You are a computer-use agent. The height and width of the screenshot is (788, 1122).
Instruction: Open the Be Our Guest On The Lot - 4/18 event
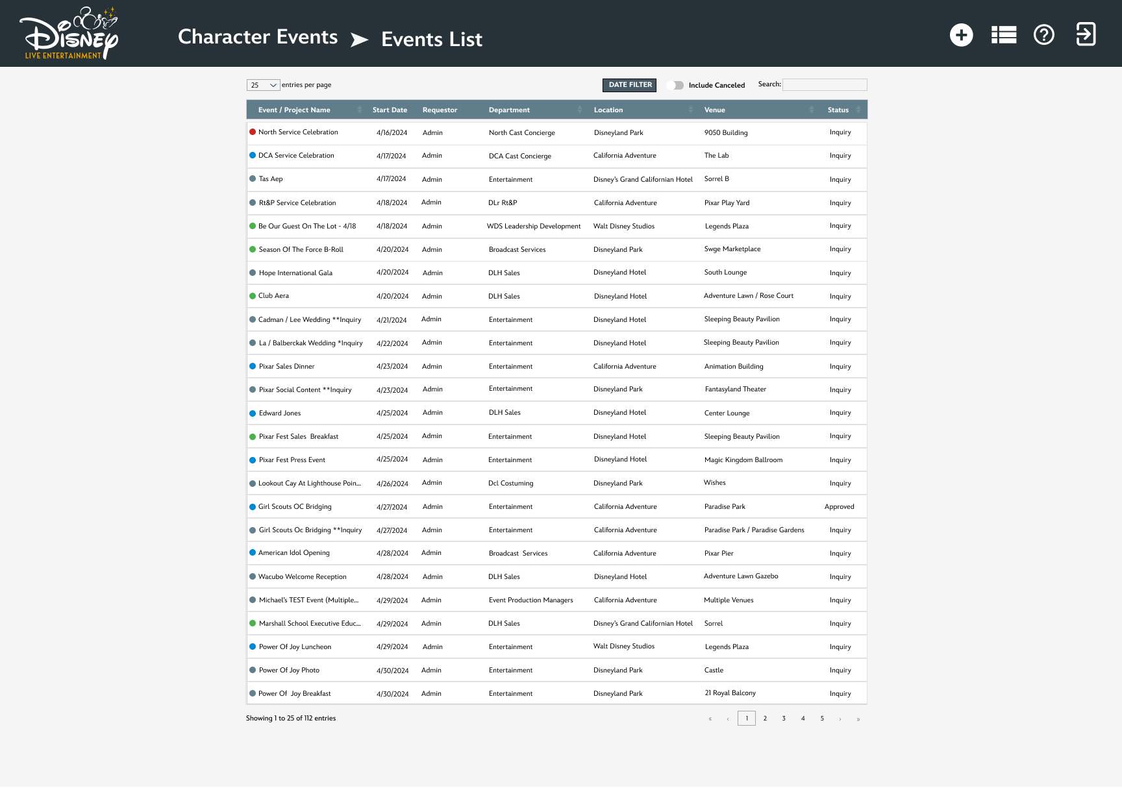coord(307,226)
